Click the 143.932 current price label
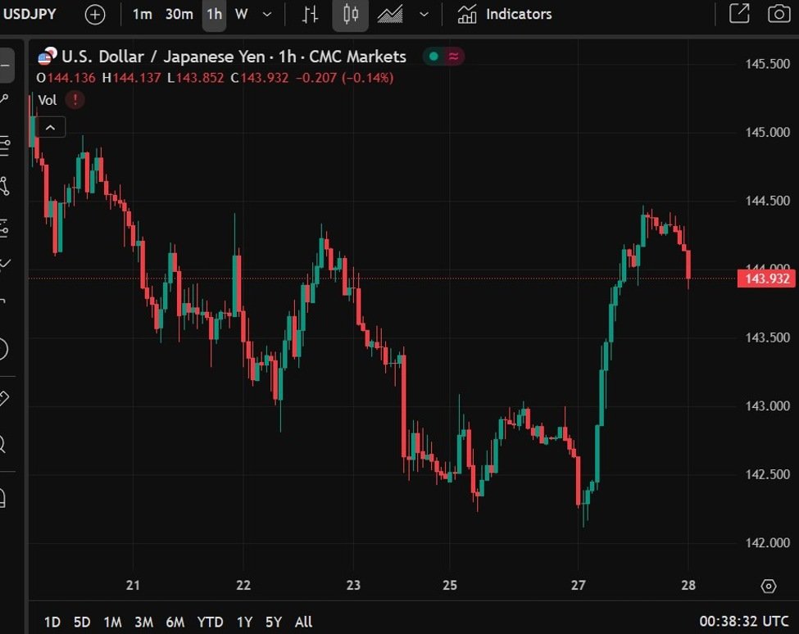Screen dimensions: 799x634 pos(767,279)
